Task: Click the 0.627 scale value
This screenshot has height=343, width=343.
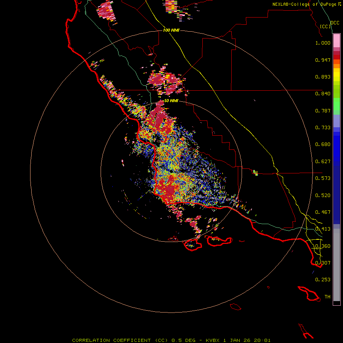Action: (x=323, y=162)
